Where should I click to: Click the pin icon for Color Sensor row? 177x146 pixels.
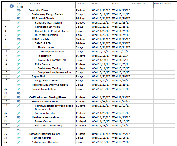[x=19, y=64]
